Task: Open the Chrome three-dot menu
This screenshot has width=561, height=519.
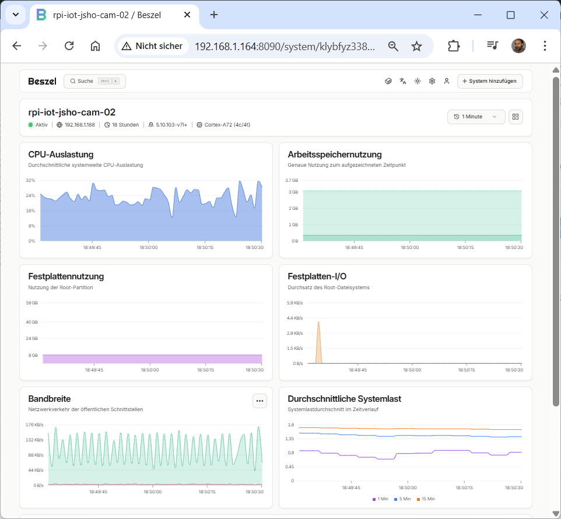Action: tap(545, 46)
